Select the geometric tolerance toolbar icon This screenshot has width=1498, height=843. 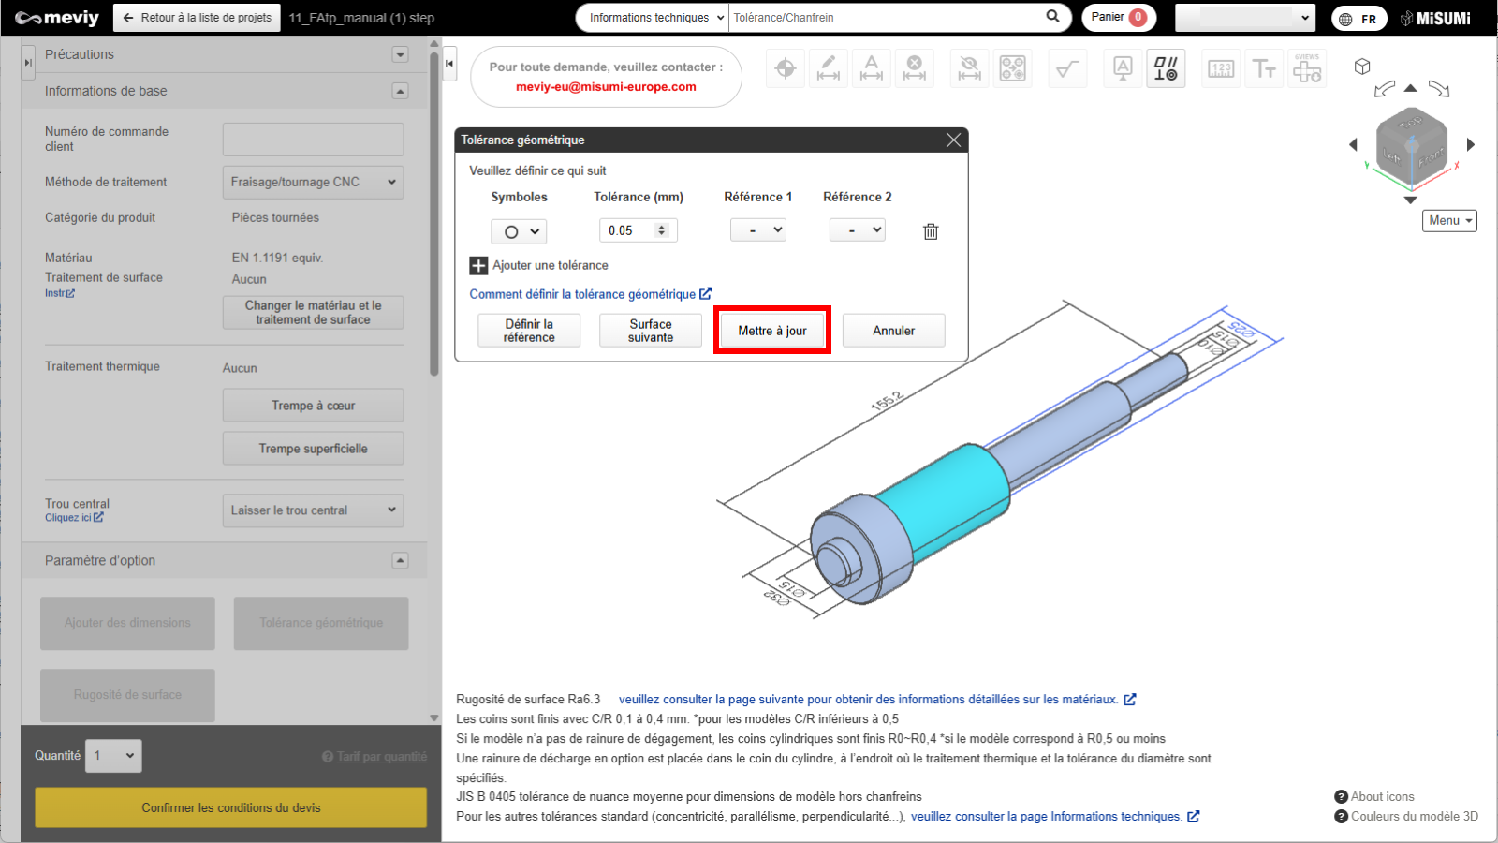1166,68
